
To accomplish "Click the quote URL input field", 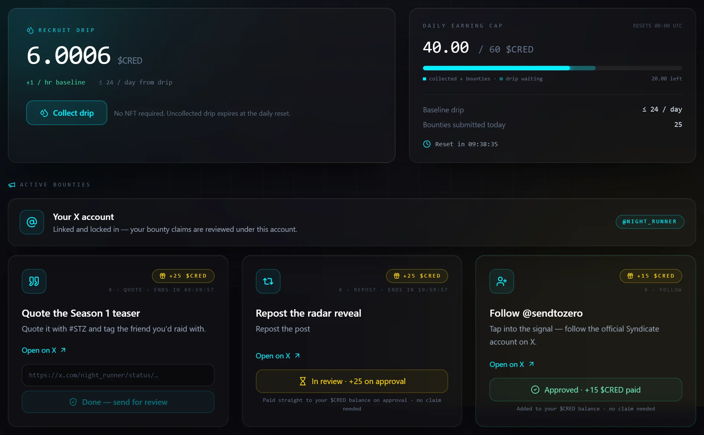I will (118, 375).
